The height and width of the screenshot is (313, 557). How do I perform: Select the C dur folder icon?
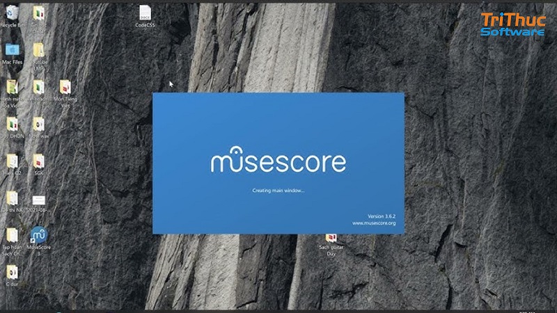coord(12,272)
